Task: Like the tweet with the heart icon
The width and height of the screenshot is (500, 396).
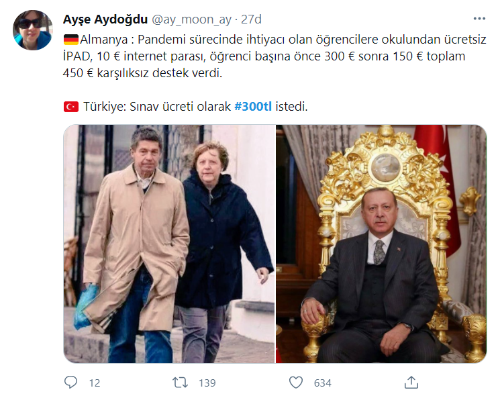Action: point(295,383)
